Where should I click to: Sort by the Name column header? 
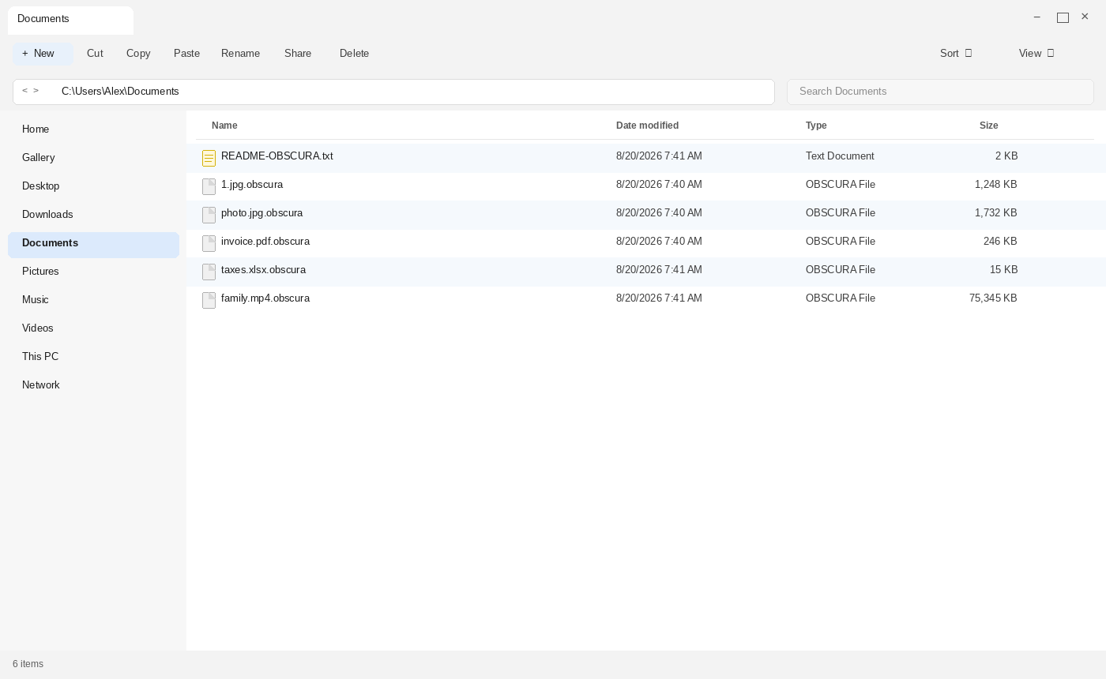[x=224, y=126]
